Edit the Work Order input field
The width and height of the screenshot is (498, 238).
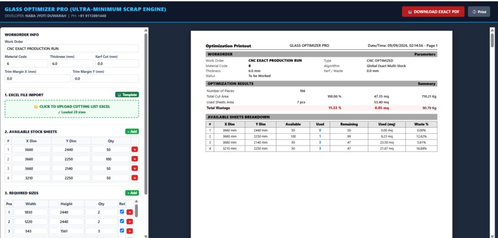[x=72, y=49]
